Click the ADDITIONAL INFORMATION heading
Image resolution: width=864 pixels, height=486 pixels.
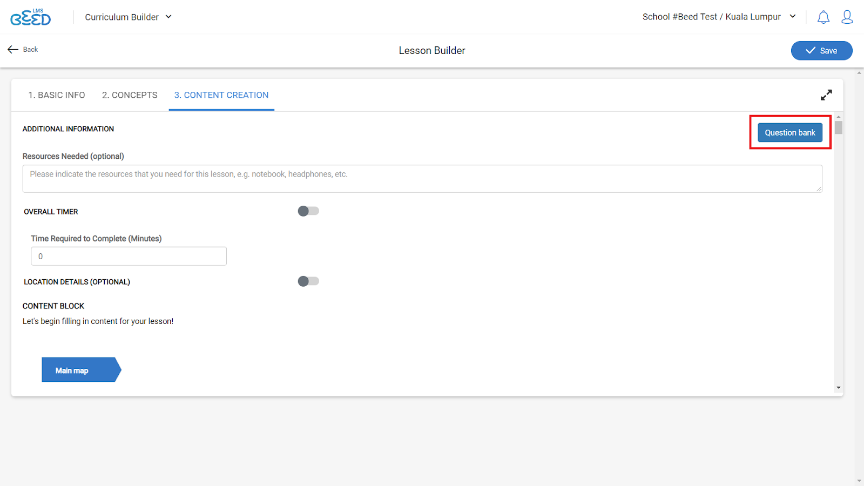click(68, 129)
